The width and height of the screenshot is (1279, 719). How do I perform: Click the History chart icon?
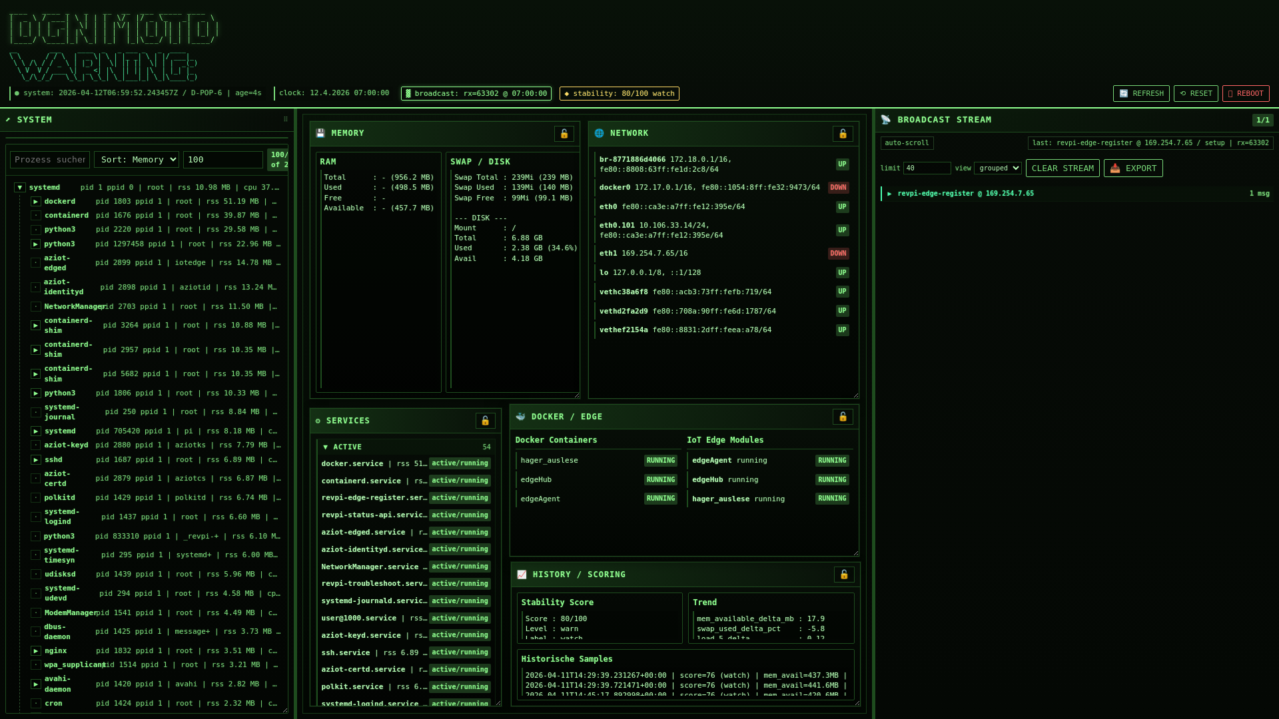(522, 575)
